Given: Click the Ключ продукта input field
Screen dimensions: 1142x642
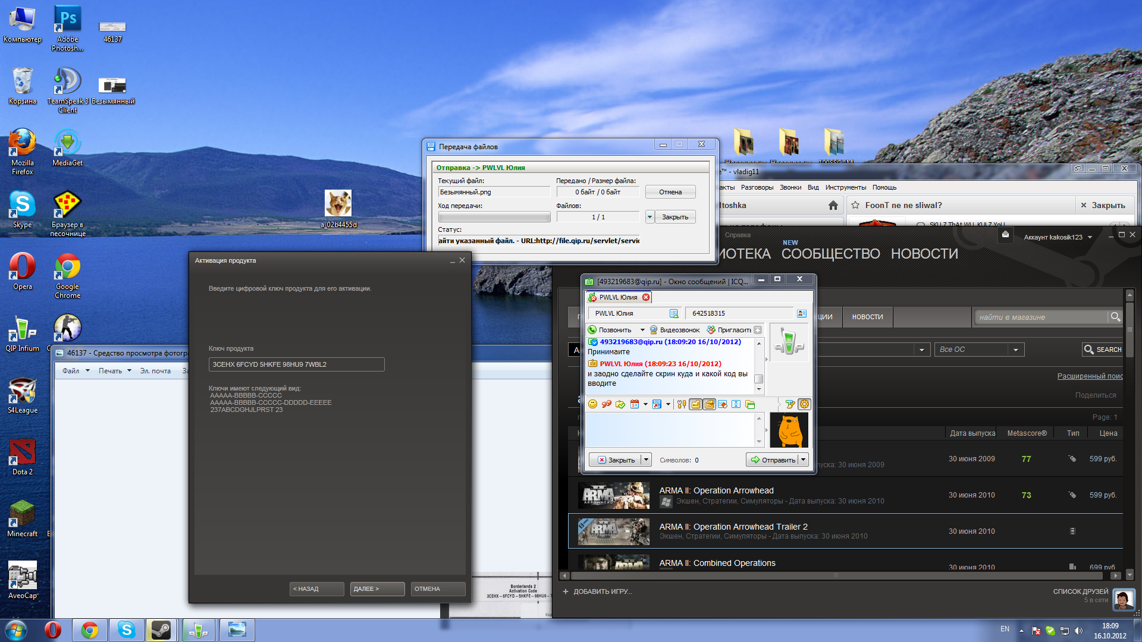Looking at the screenshot, I should (x=296, y=364).
